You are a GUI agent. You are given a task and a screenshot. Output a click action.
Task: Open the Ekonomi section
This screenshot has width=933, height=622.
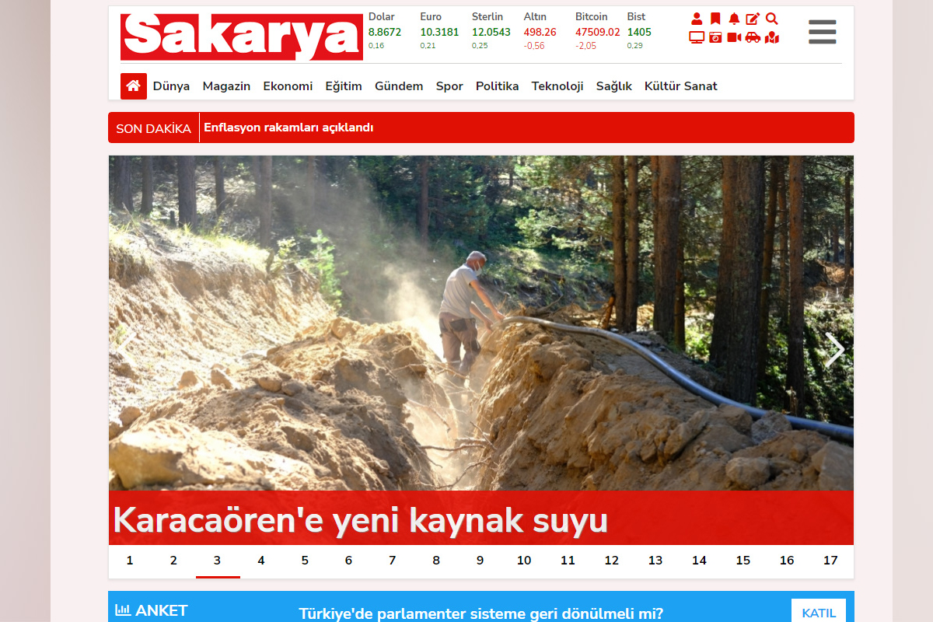point(288,86)
